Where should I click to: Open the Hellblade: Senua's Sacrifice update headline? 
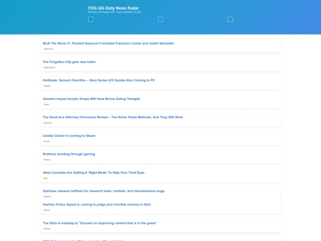pyautogui.click(x=99, y=80)
